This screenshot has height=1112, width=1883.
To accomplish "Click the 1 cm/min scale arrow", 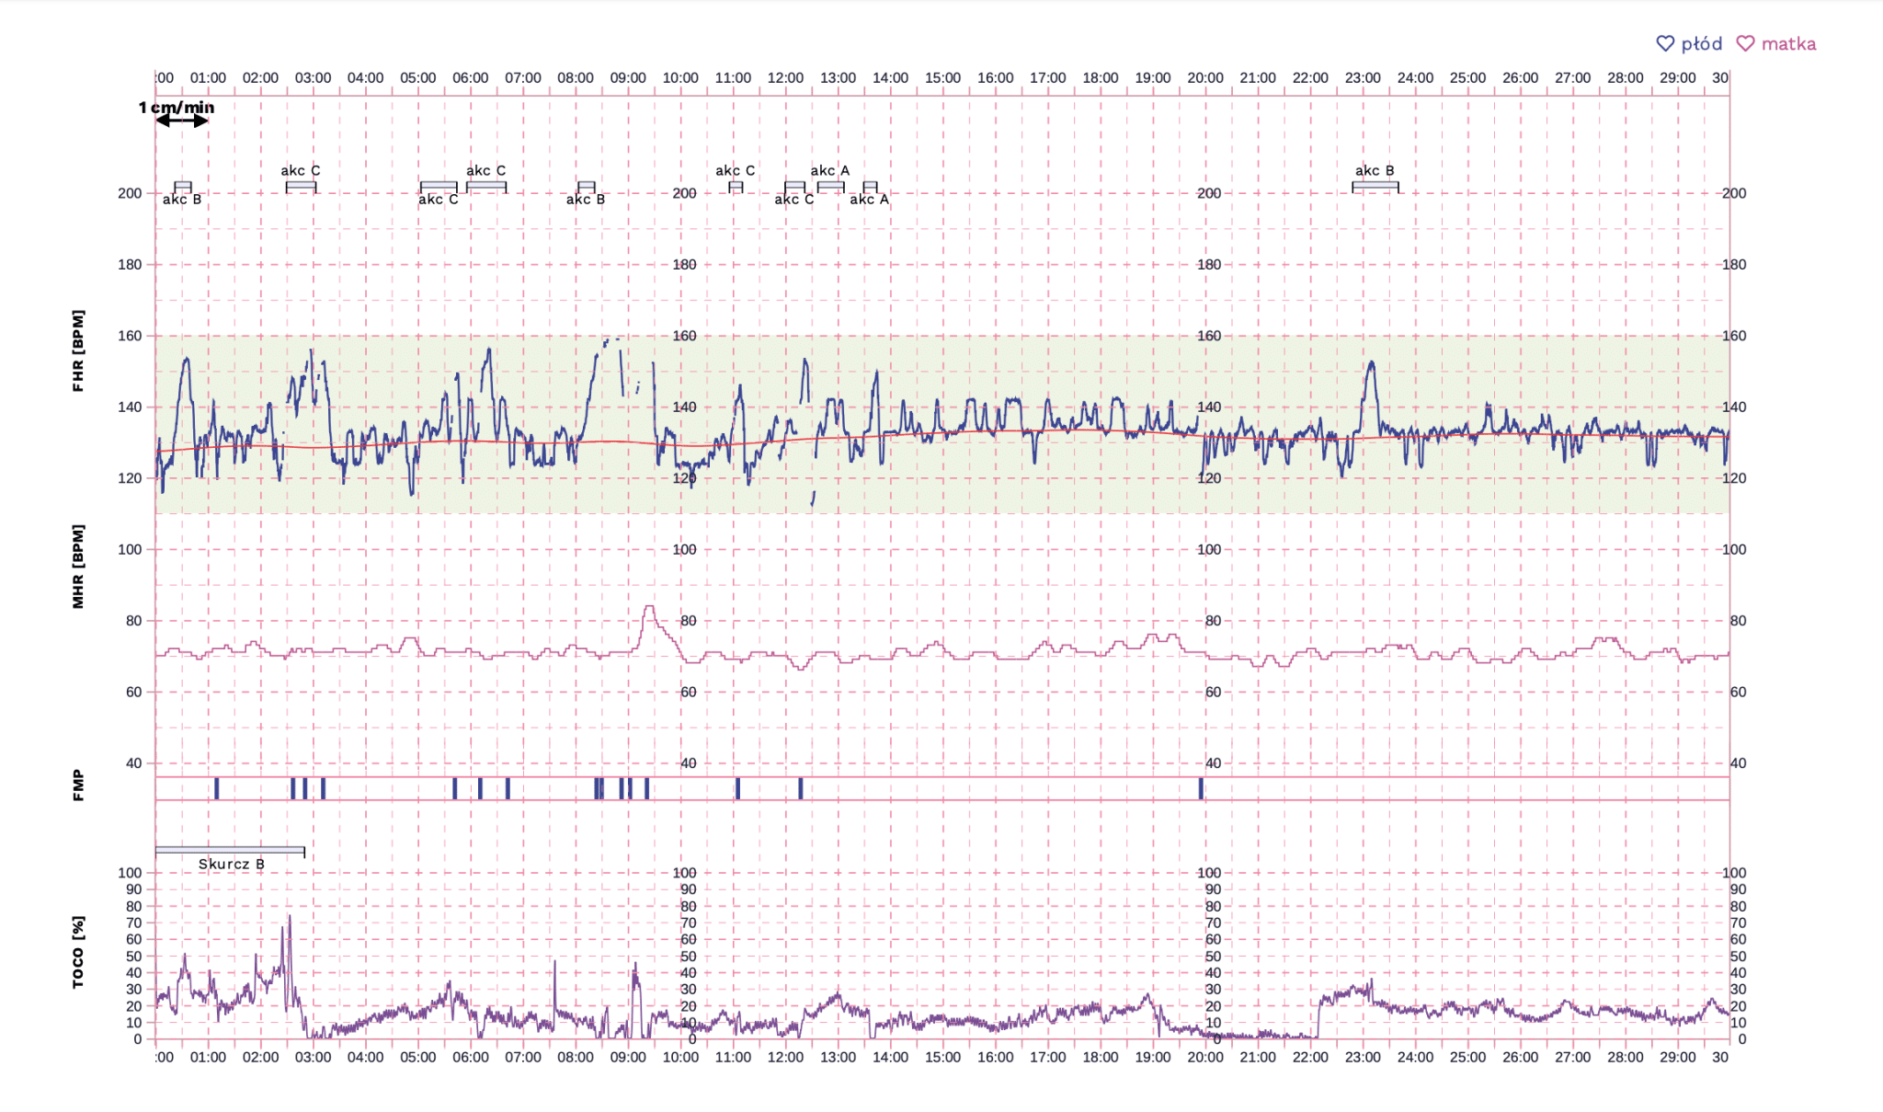I will pyautogui.click(x=181, y=120).
